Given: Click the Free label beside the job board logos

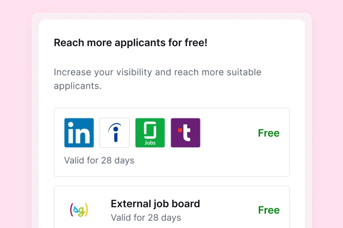Looking at the screenshot, I should tap(269, 133).
